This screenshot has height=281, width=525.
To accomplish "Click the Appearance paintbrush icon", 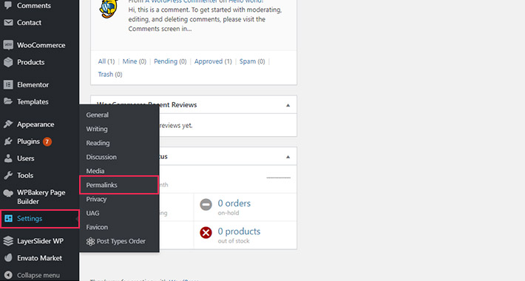I will pyautogui.click(x=8, y=124).
